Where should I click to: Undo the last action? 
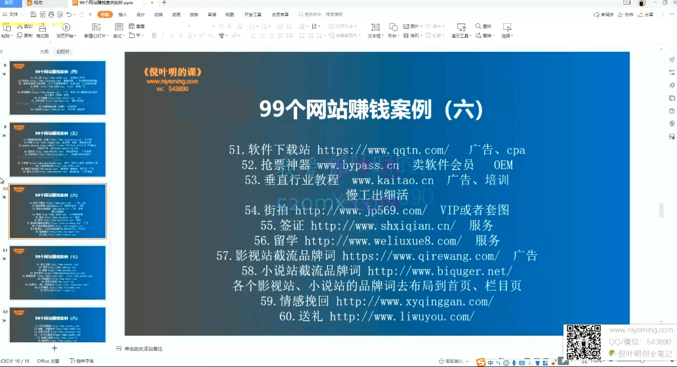coord(68,15)
